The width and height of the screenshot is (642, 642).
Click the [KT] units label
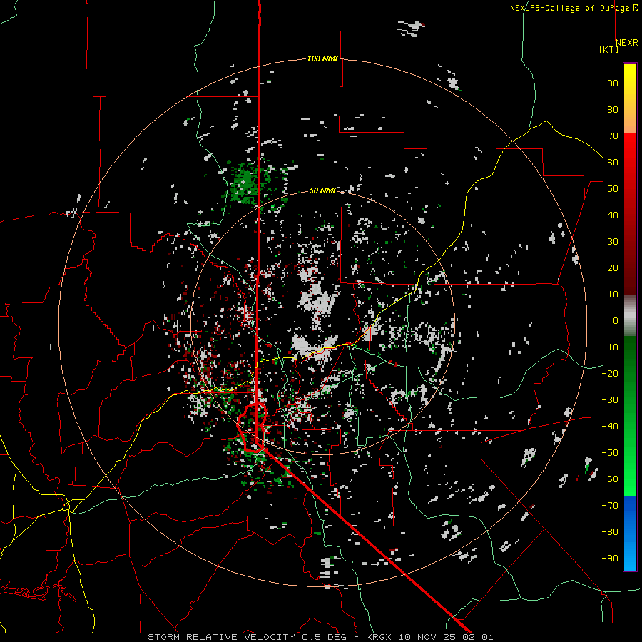608,49
